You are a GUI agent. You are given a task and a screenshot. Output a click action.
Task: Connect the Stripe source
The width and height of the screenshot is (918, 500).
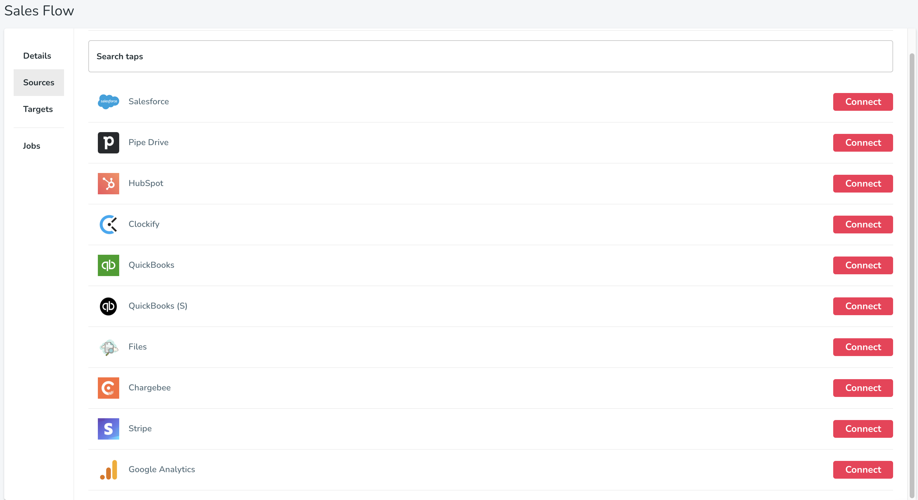click(863, 429)
